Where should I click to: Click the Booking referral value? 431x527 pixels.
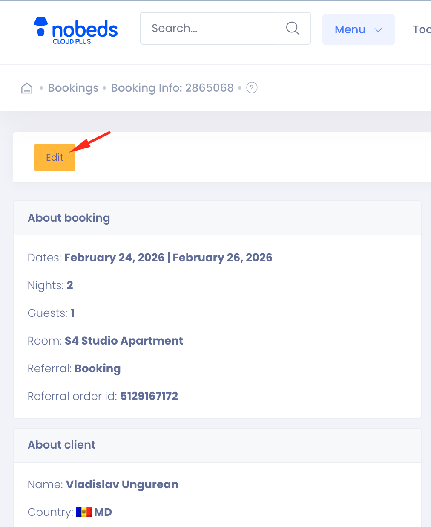click(x=98, y=368)
